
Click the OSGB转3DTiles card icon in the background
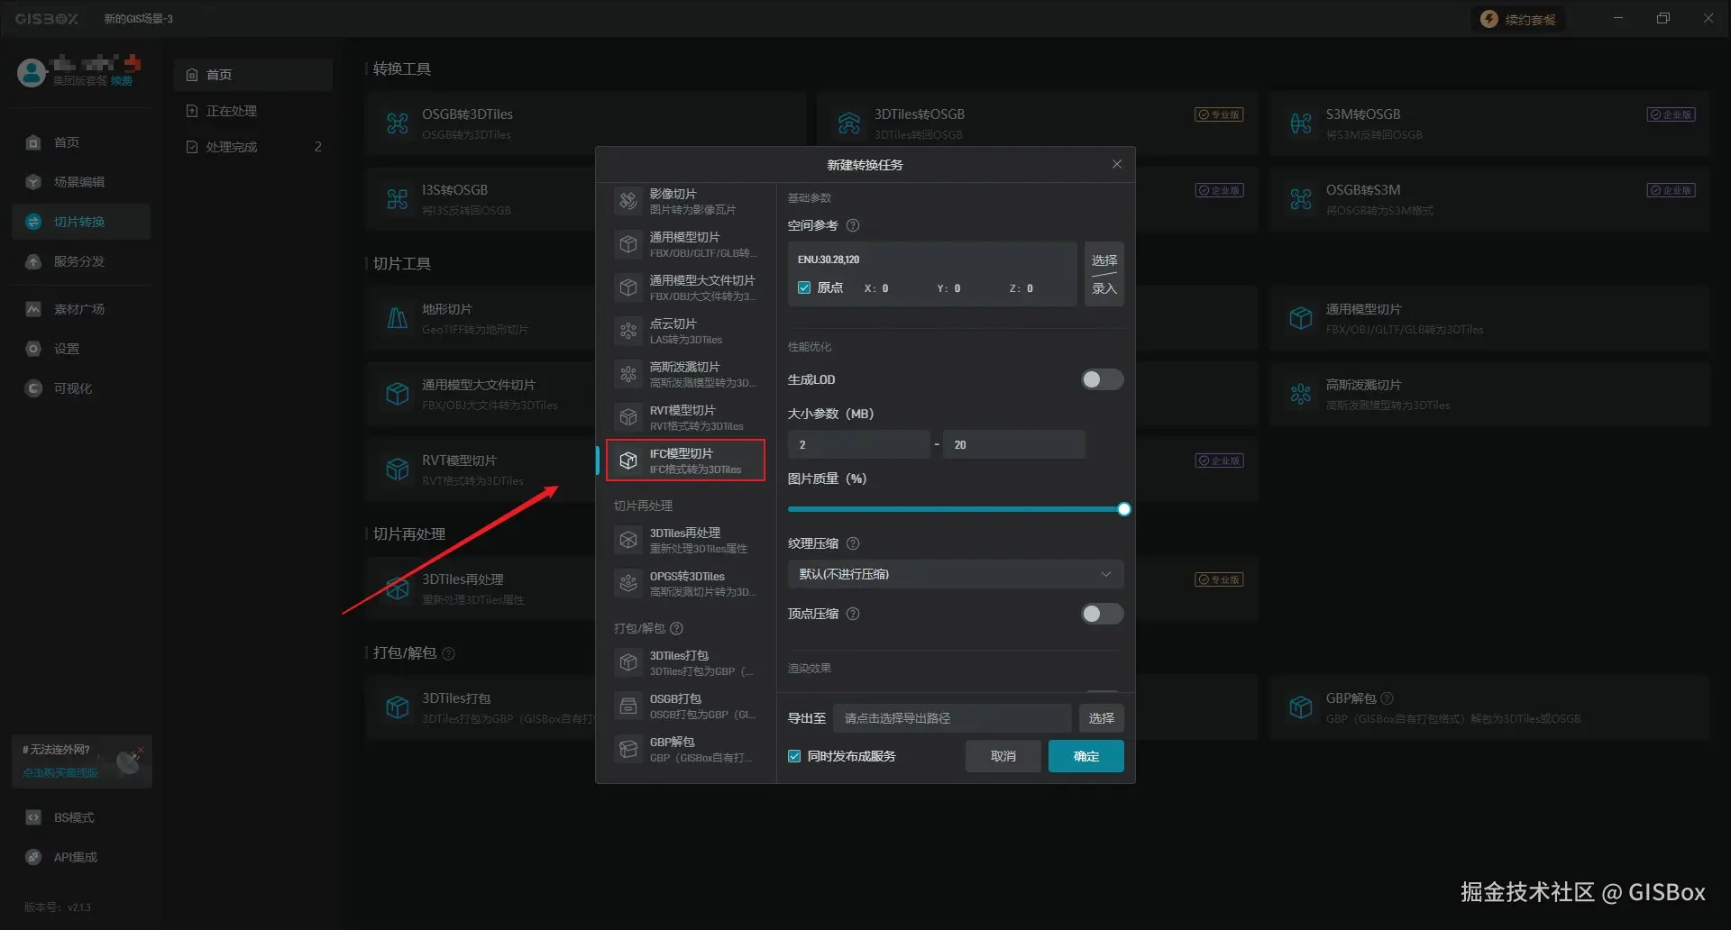pyautogui.click(x=398, y=123)
